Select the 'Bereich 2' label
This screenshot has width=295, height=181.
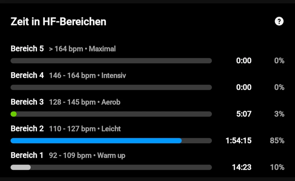coord(27,129)
